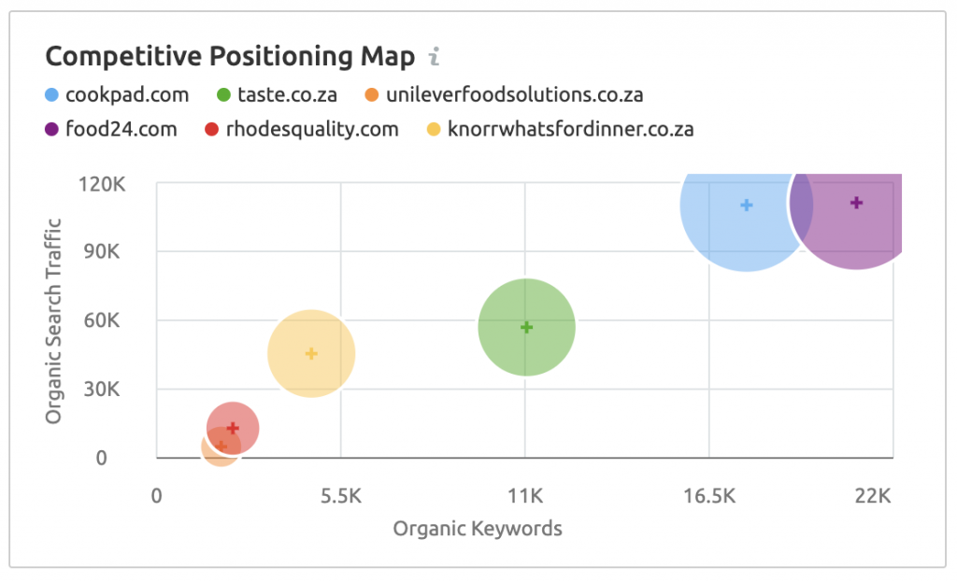
Task: Click the rhodesquality.com red legend dot
Action: click(212, 129)
